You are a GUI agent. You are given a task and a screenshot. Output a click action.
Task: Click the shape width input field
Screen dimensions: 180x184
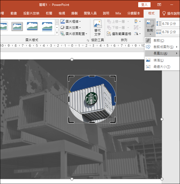171,32
